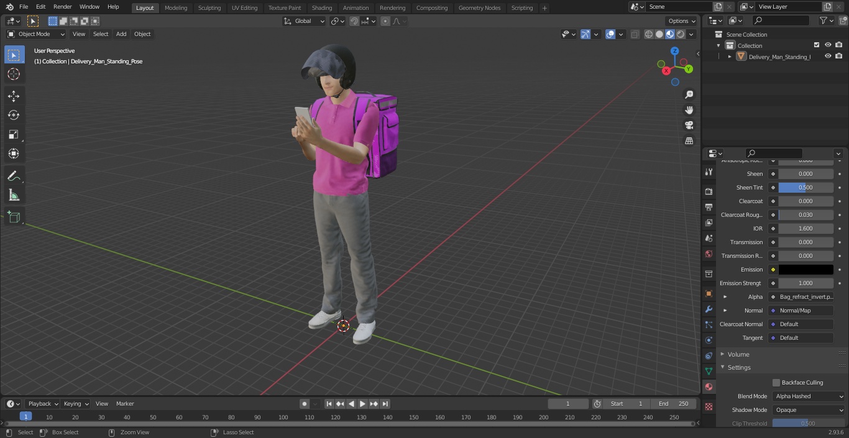The height and width of the screenshot is (438, 849).
Task: Open the Shadow Mode Opaque dropdown
Action: coord(809,410)
